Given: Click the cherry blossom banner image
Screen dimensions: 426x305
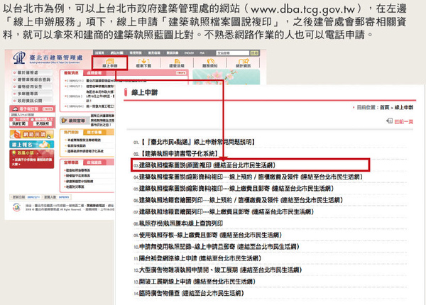Looking at the screenshot, I should pyautogui.click(x=226, y=77).
